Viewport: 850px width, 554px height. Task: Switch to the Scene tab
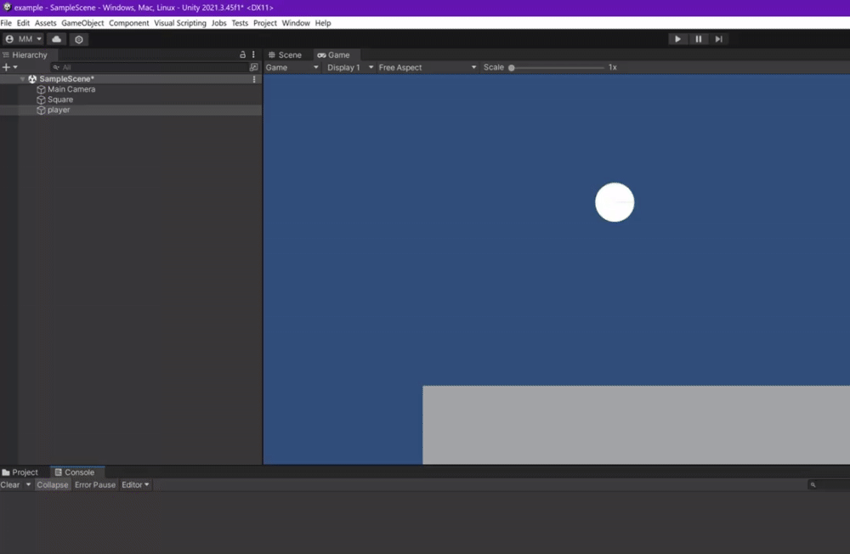tap(285, 54)
